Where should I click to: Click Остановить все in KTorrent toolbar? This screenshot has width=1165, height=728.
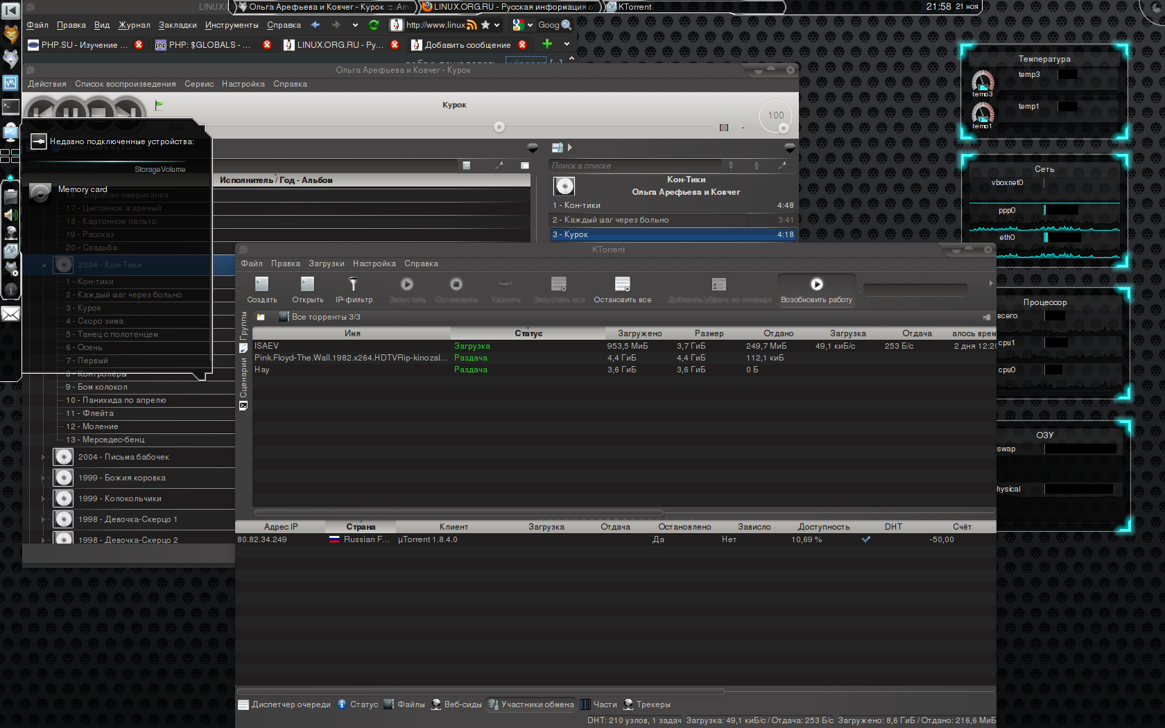click(622, 290)
